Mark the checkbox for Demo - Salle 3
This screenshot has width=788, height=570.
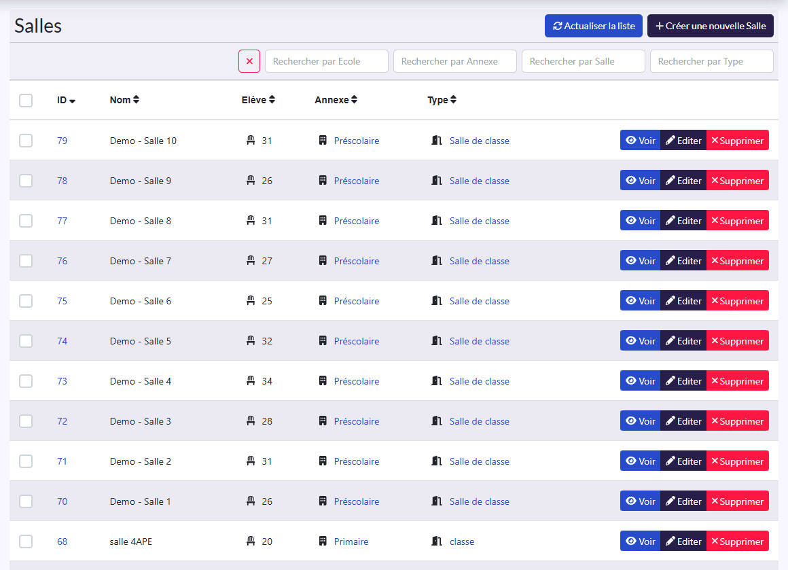click(26, 421)
